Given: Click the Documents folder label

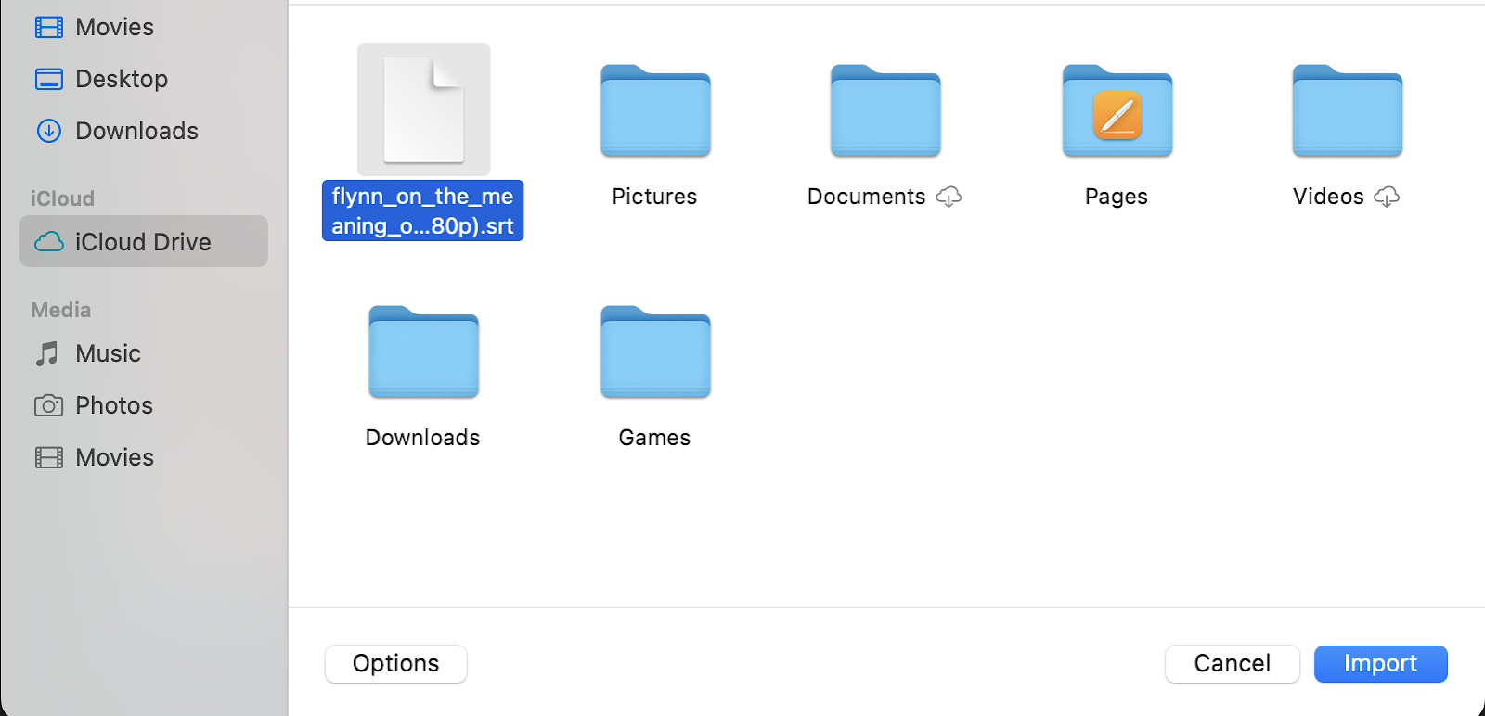Looking at the screenshot, I should [x=867, y=197].
